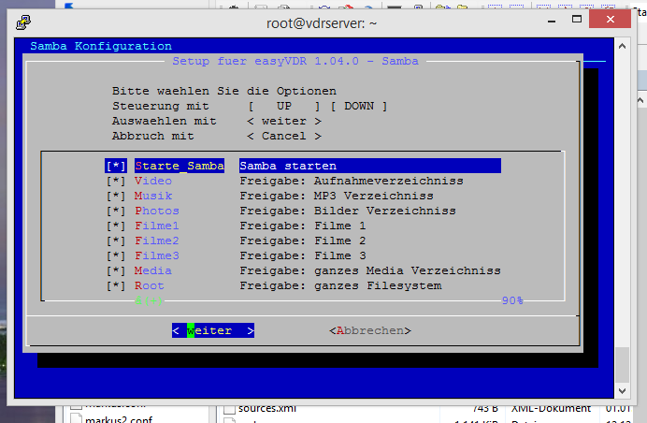Toggle the Media share checkbox
The image size is (647, 423).
coord(116,271)
